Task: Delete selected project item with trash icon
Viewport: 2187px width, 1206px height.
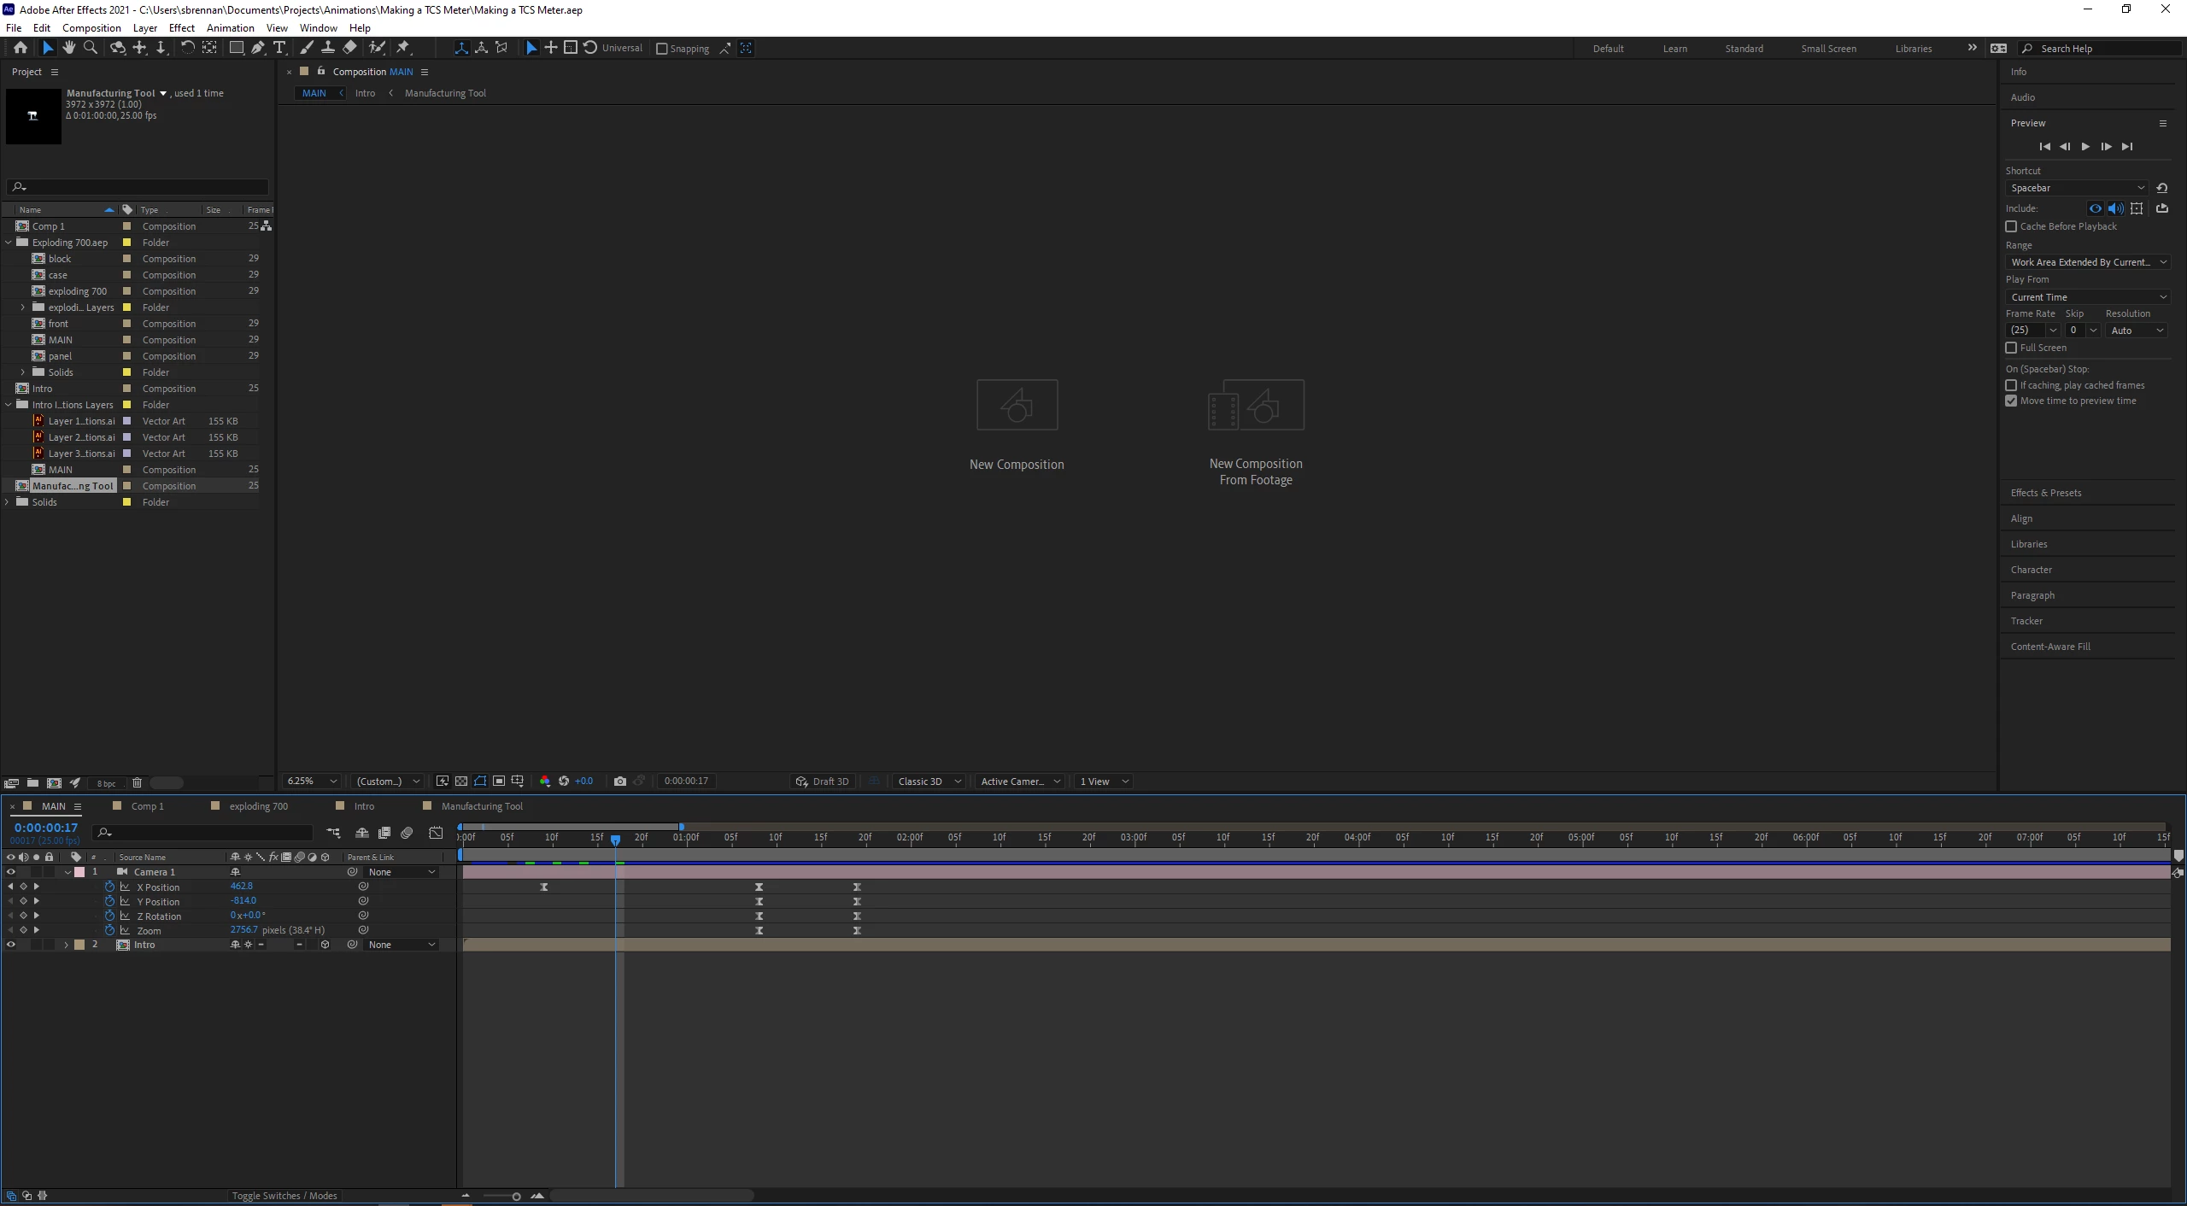Action: tap(137, 782)
